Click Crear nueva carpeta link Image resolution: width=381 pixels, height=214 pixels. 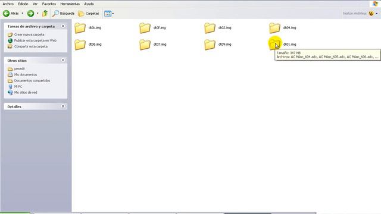point(29,34)
